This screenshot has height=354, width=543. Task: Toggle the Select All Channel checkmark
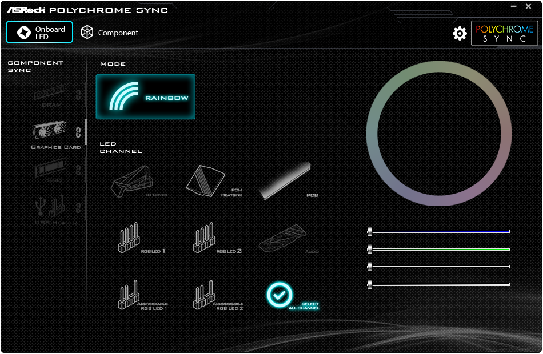279,295
